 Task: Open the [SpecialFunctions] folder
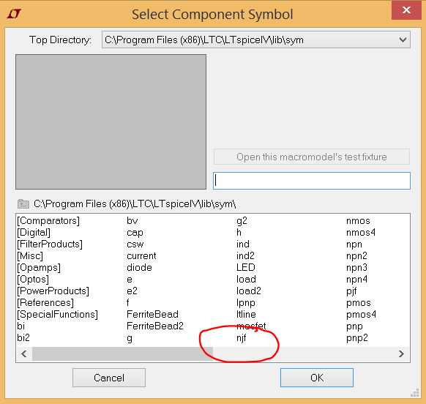(58, 314)
